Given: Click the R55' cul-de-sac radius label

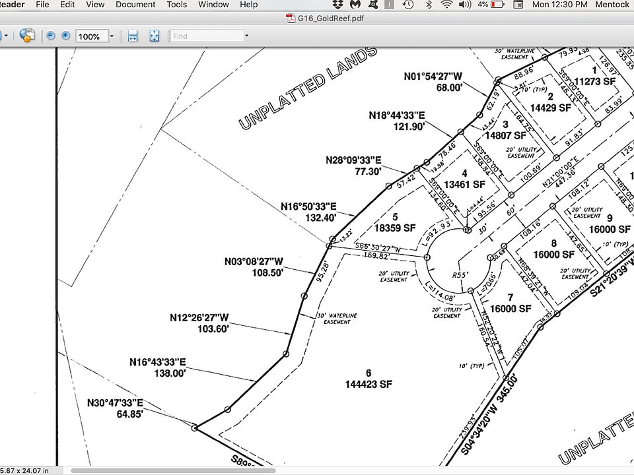Looking at the screenshot, I should point(460,275).
